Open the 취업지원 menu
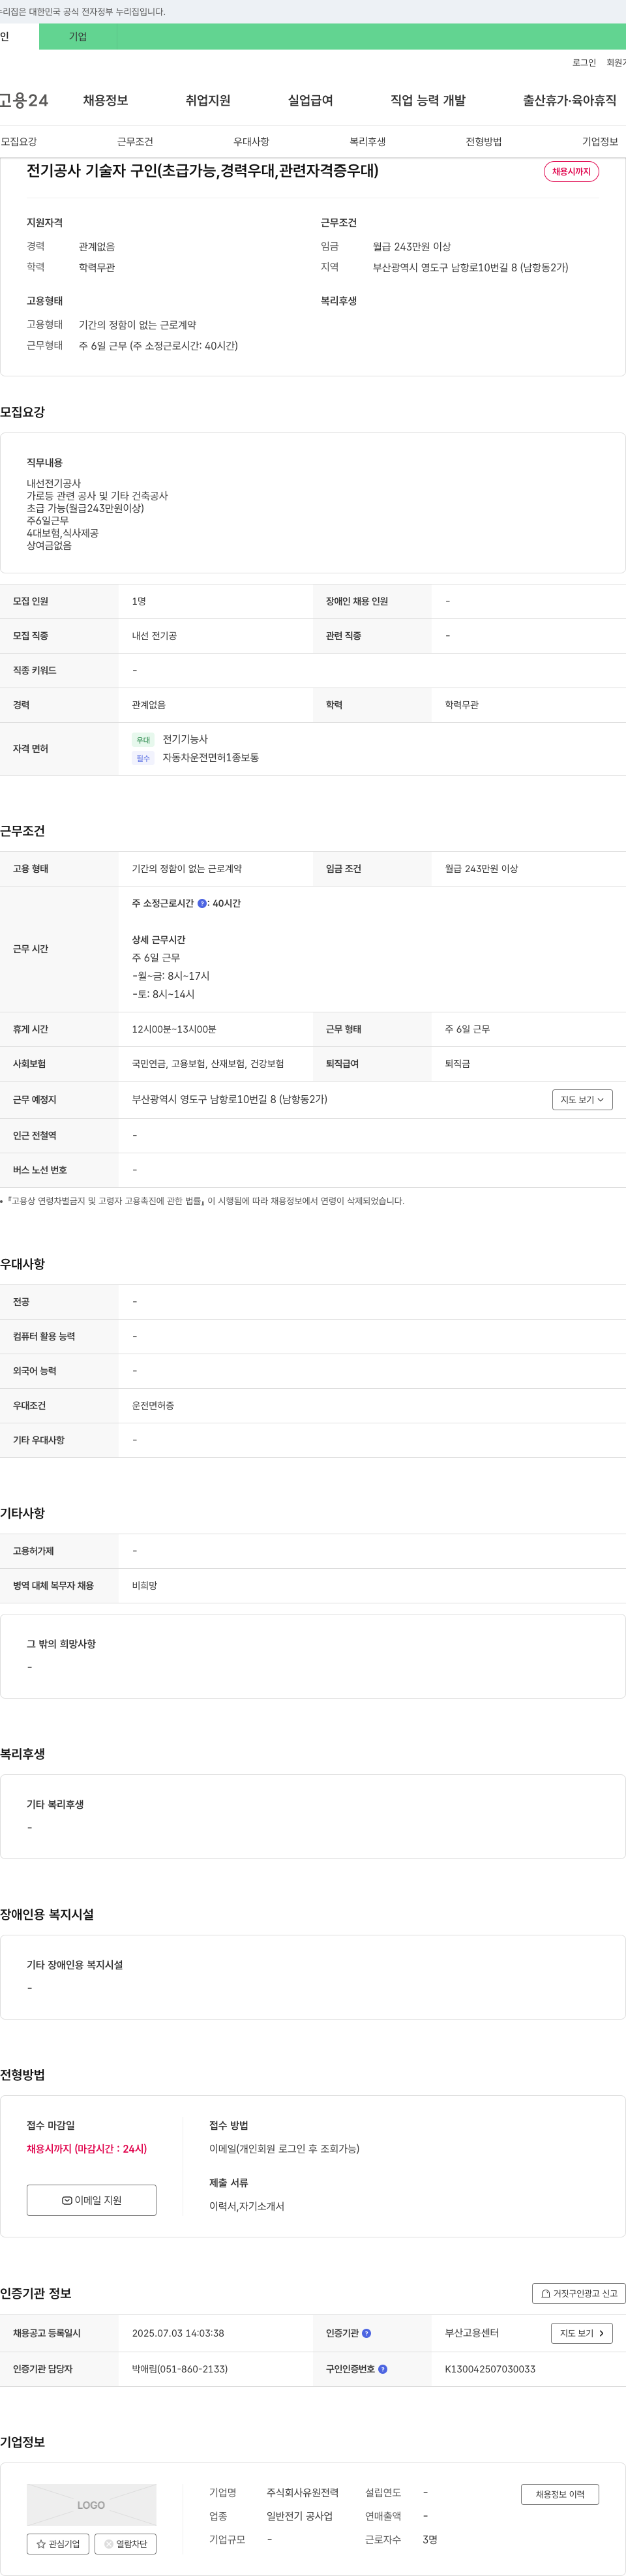626x2576 pixels. pyautogui.click(x=208, y=100)
